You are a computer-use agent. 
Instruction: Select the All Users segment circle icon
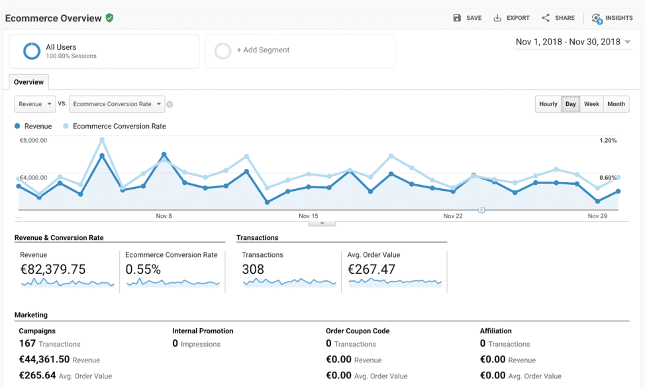point(31,51)
